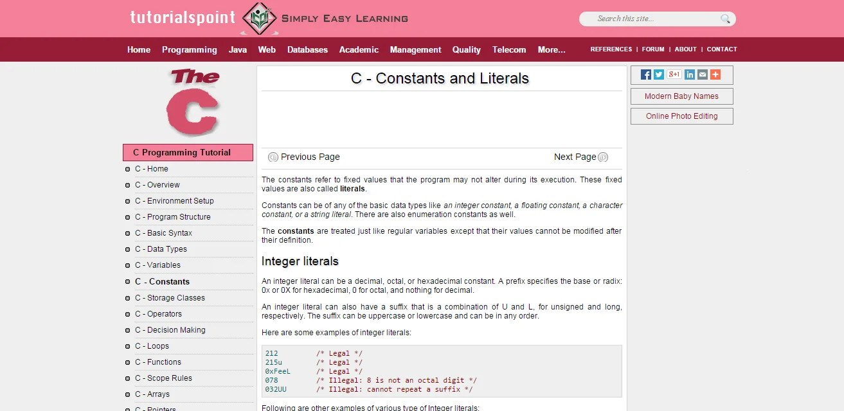Open the Programming menu
The height and width of the screenshot is (411, 844).
pyautogui.click(x=190, y=49)
